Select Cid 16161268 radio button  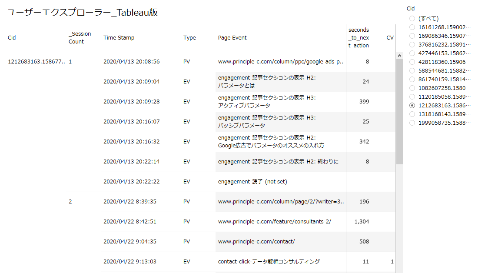click(412, 27)
